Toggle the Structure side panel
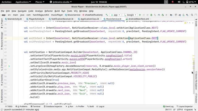This screenshot has width=198, height=111. pos(2,64)
